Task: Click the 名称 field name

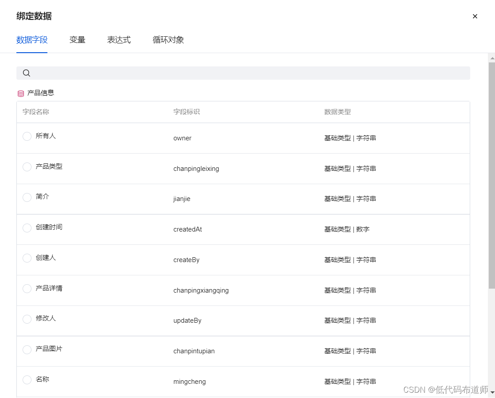Action: (42, 379)
